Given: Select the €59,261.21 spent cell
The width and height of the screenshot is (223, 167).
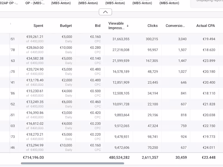Looking at the screenshot, I should (35, 37).
